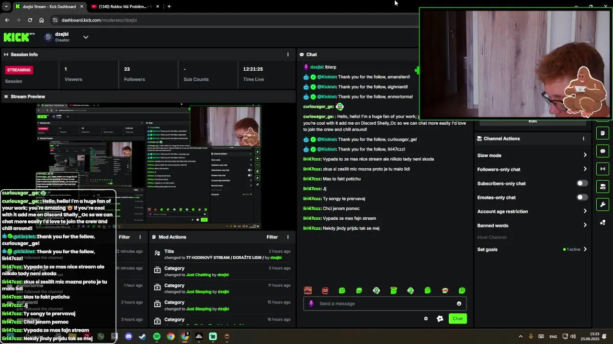Image resolution: width=613 pixels, height=344 pixels.
Task: Open Discord from the taskbar
Action: click(128, 336)
